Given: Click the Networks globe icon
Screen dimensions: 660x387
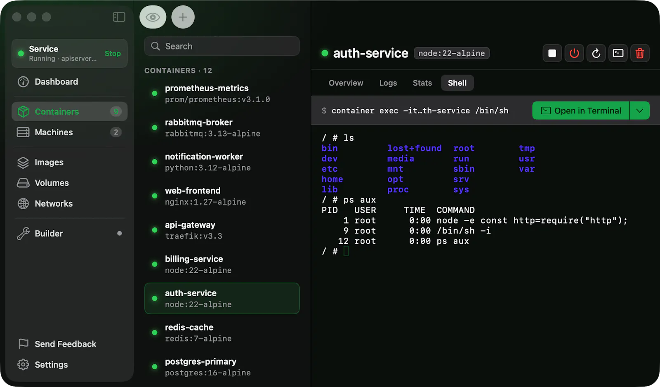Looking at the screenshot, I should click(x=23, y=203).
